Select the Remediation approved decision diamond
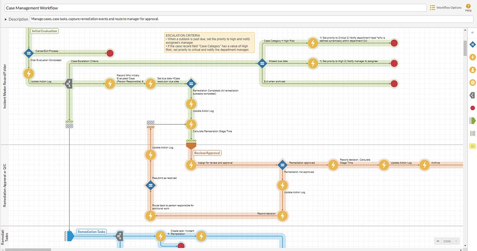 tap(282, 165)
